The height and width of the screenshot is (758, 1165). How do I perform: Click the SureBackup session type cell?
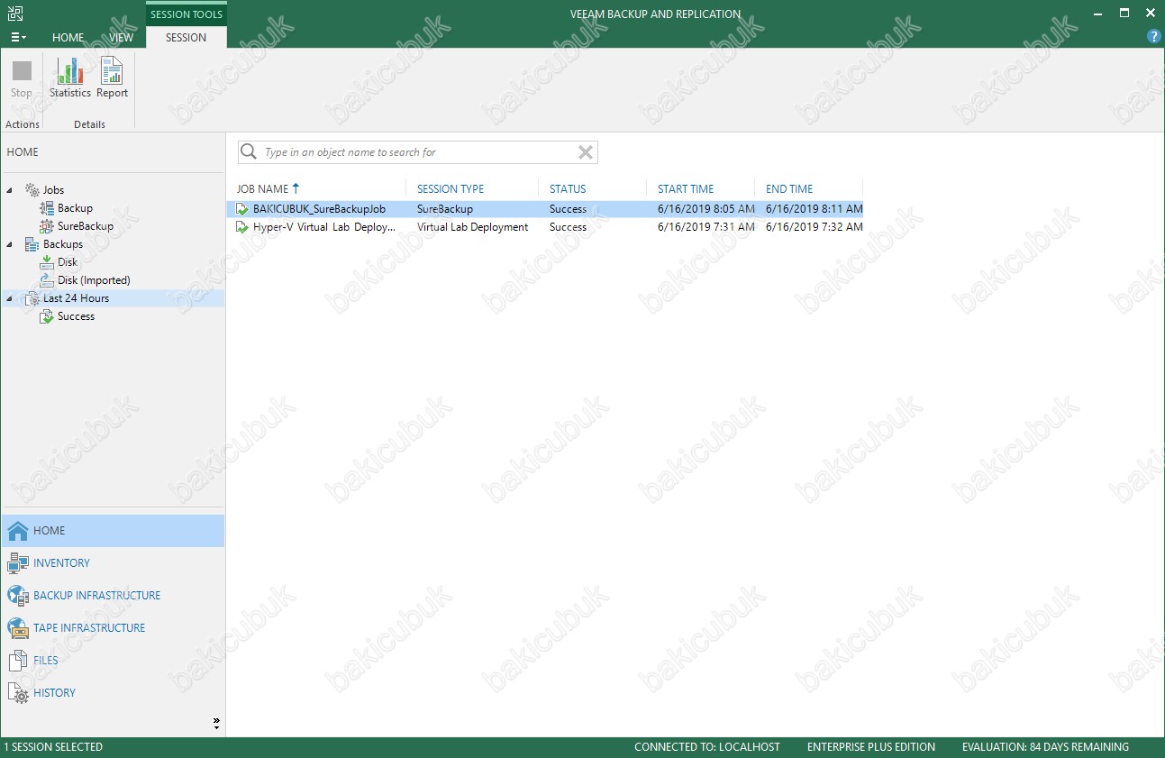click(445, 209)
